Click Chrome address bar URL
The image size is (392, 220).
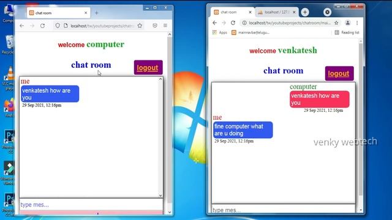290,23
